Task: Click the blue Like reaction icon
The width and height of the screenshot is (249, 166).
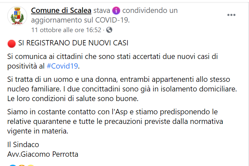Action: tap(13, 165)
